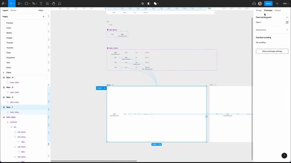Image resolution: width=291 pixels, height=163 pixels.
Task: Click the horizontal canvas scrollbar
Action: pos(94,161)
